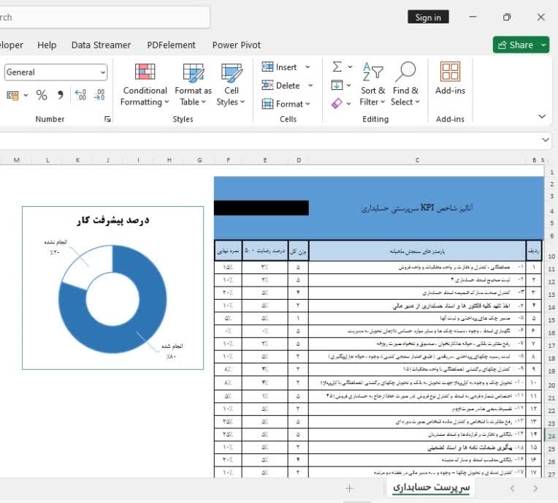Open Format as Table gallery
The height and width of the screenshot is (503, 558).
(x=193, y=85)
